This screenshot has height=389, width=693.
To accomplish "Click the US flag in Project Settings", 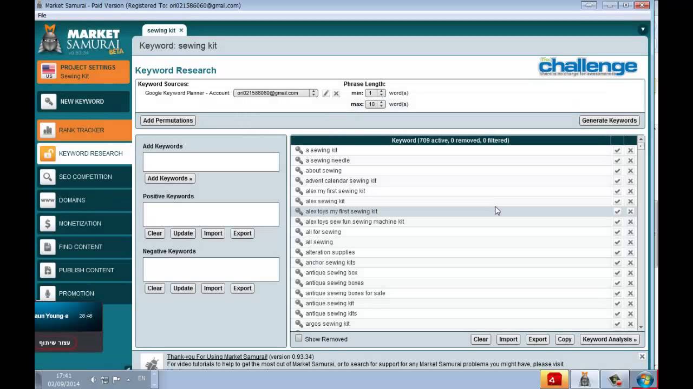I will pos(49,71).
